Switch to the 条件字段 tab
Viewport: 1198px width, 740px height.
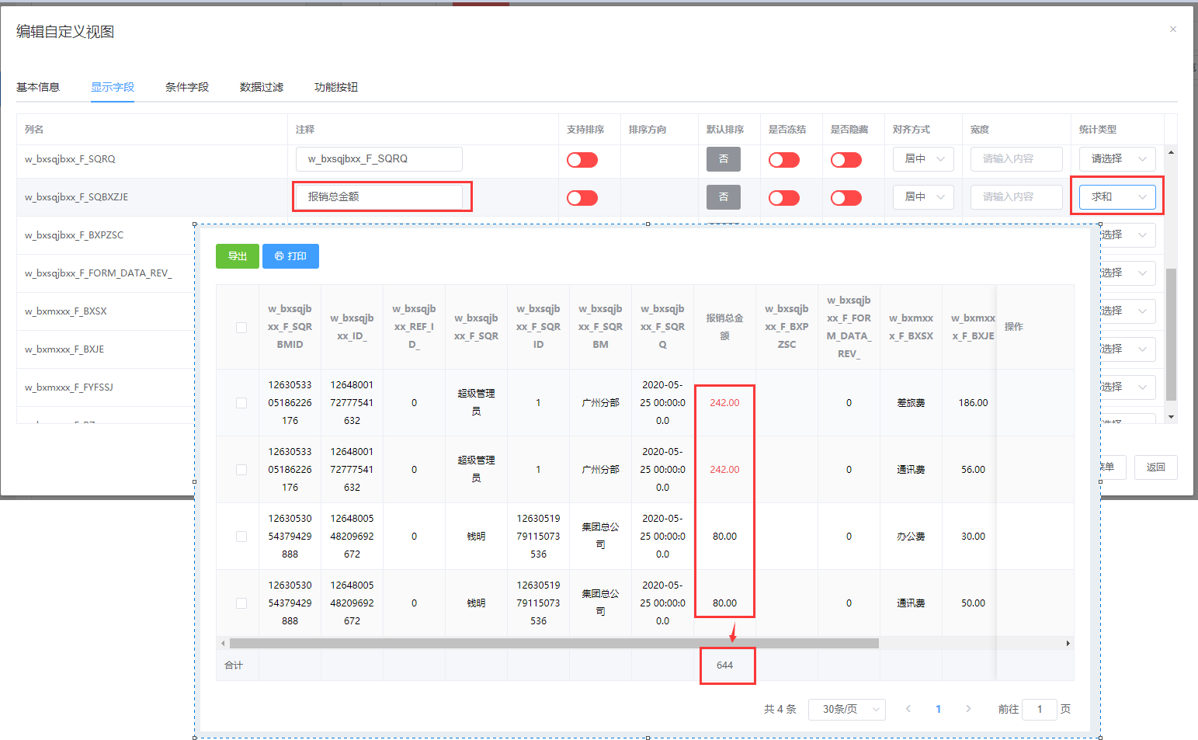point(187,87)
